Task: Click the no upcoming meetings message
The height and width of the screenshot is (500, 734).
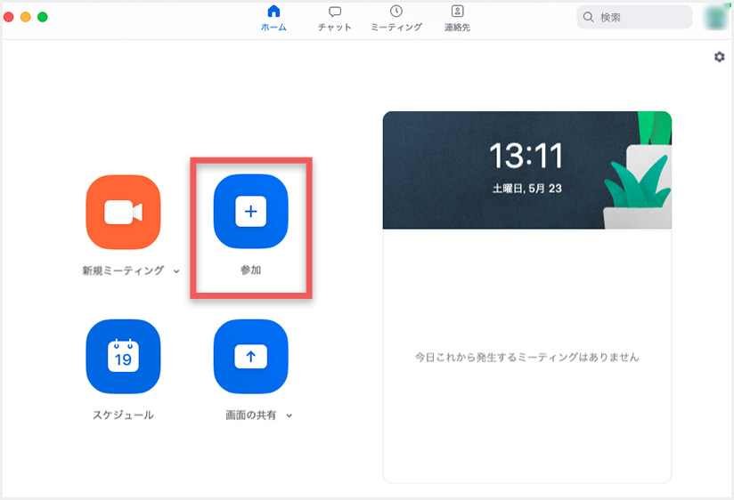Action: point(527,358)
